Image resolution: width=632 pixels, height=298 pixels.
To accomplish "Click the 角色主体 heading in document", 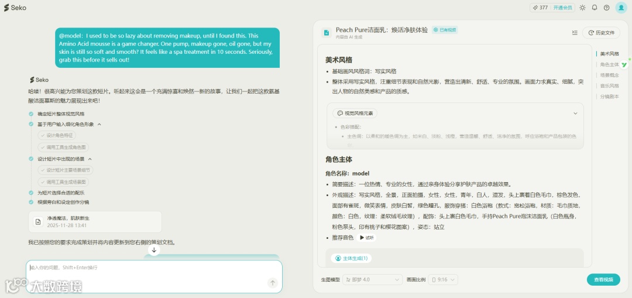I will 339,159.
